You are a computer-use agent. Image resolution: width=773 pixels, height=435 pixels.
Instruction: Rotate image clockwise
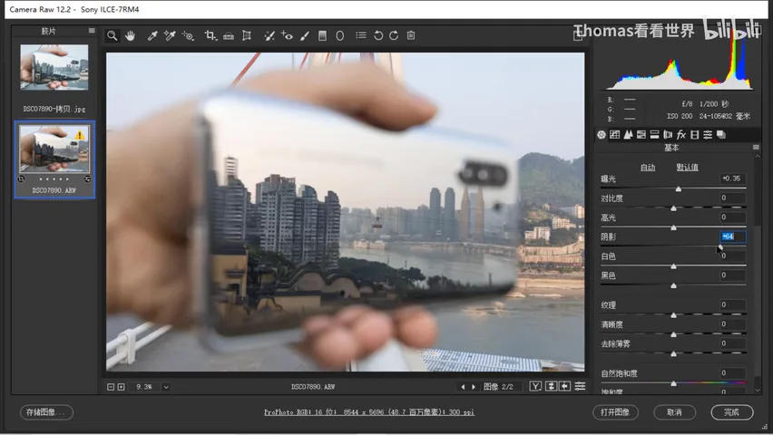[394, 35]
